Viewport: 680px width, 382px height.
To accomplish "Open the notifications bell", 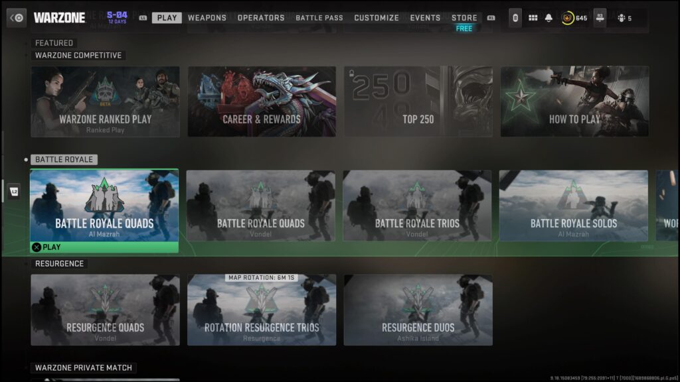I will [x=549, y=18].
